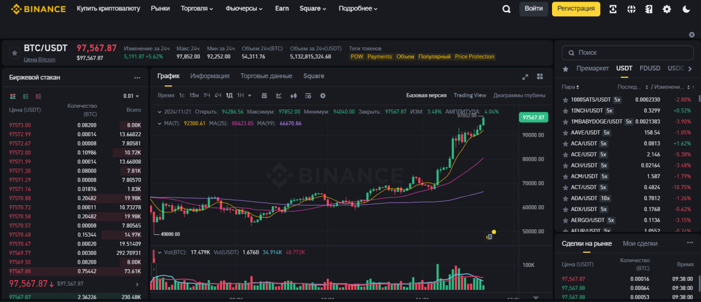Open the Торговля dropdown menu
The height and width of the screenshot is (302, 701).
(x=197, y=9)
